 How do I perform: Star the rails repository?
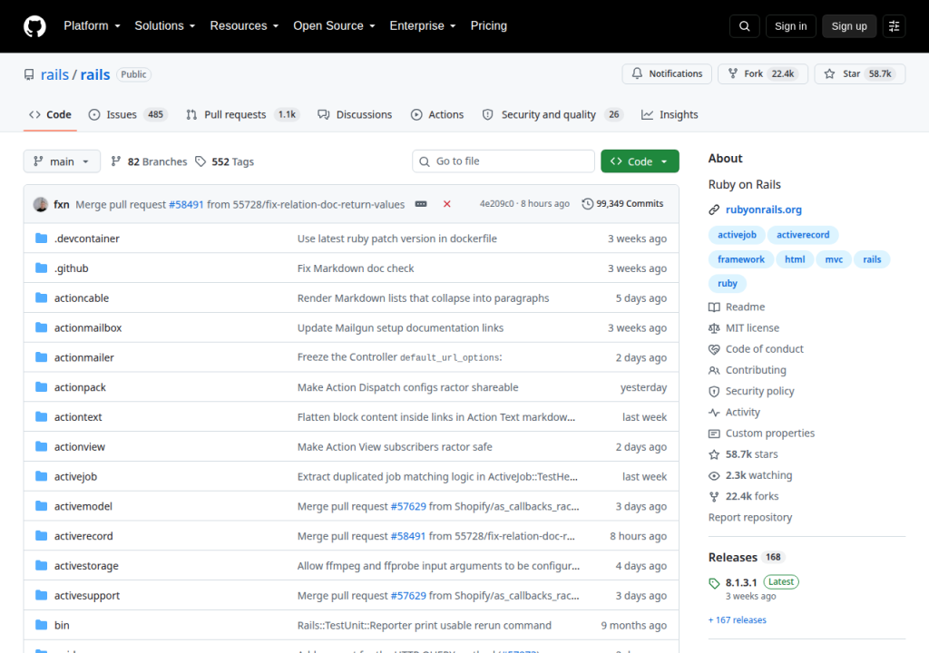tap(860, 73)
